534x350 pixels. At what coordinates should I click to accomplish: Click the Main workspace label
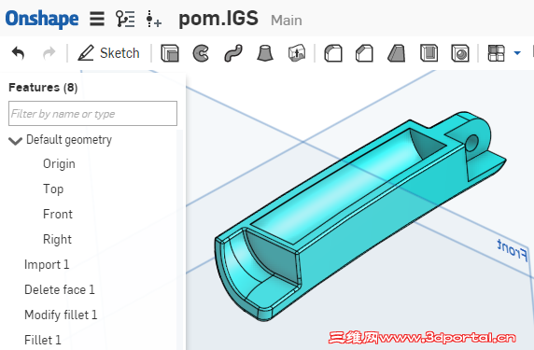(287, 21)
